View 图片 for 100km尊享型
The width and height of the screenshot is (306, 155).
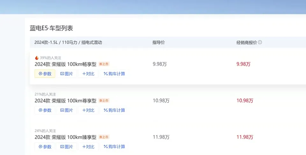[x=67, y=110]
